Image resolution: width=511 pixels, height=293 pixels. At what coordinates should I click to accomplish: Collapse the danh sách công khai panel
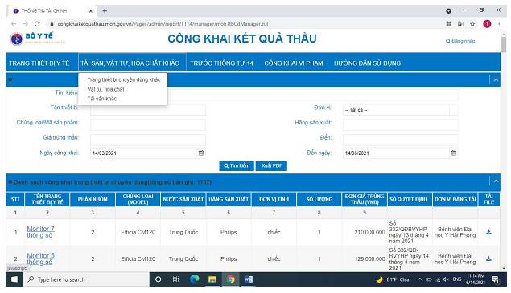[x=496, y=181]
